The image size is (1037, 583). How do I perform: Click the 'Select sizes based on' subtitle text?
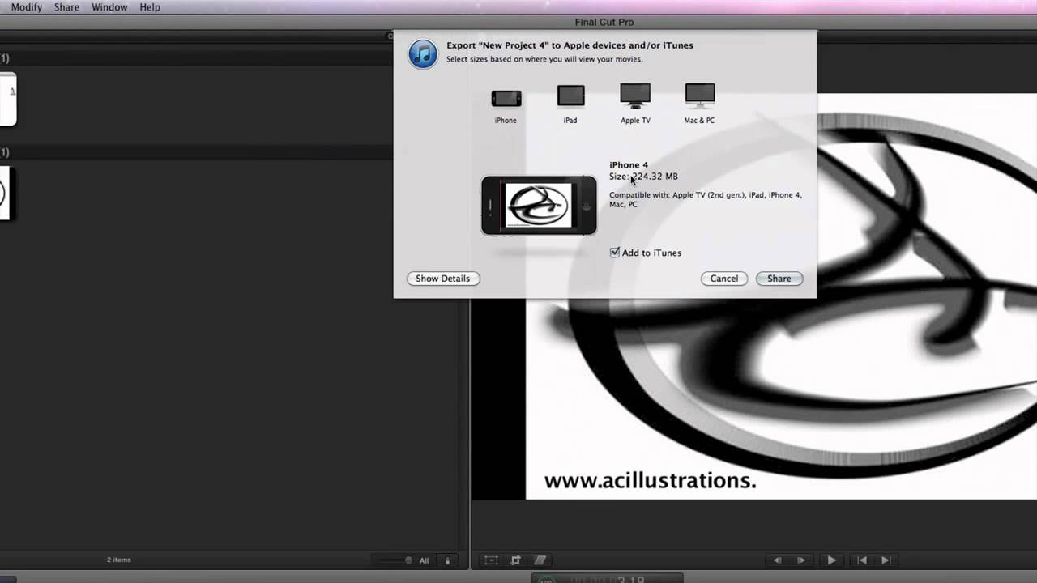pos(544,59)
